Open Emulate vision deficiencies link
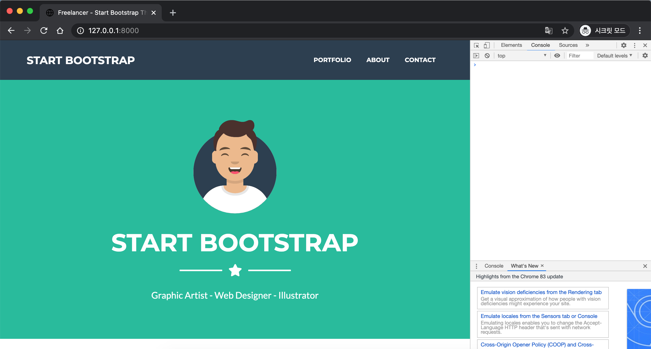 tap(541, 292)
